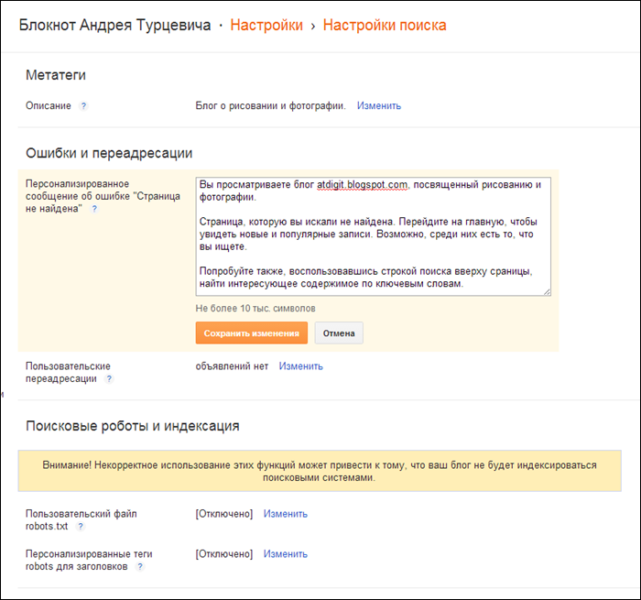Click the yellow indexing warning banner

tap(320, 471)
